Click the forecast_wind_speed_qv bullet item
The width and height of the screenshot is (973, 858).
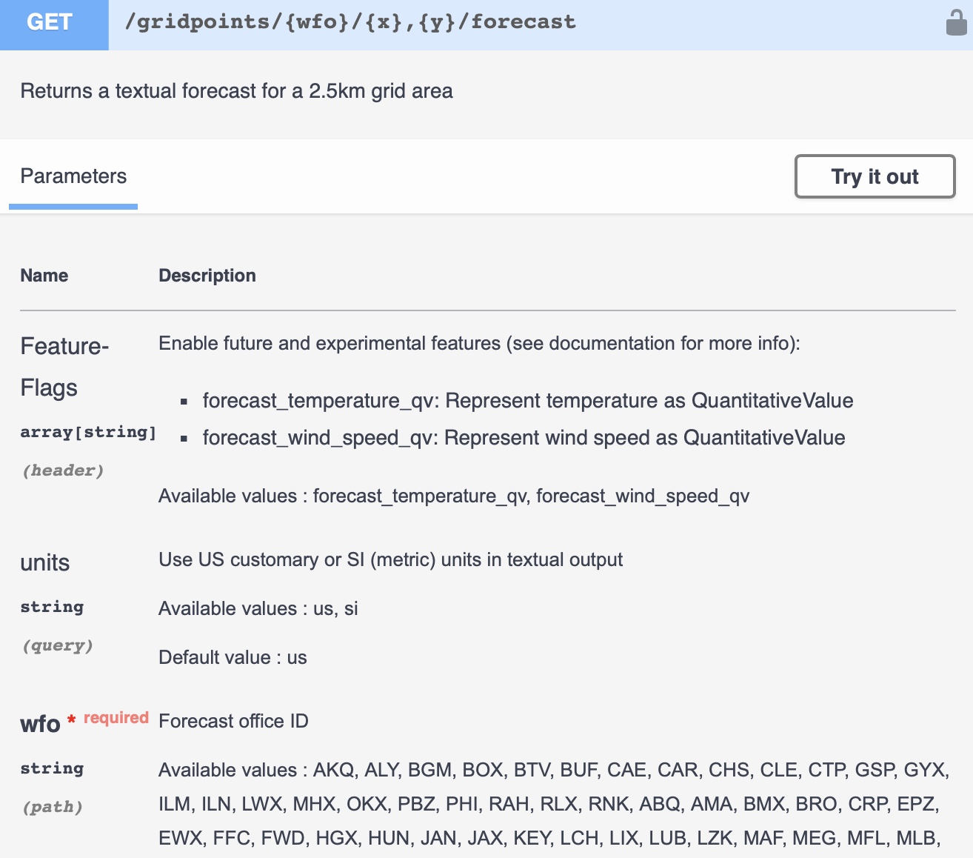[524, 438]
